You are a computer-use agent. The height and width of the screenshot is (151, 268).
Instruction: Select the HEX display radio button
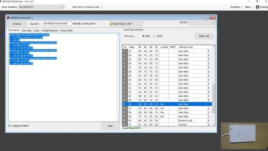(x=144, y=36)
